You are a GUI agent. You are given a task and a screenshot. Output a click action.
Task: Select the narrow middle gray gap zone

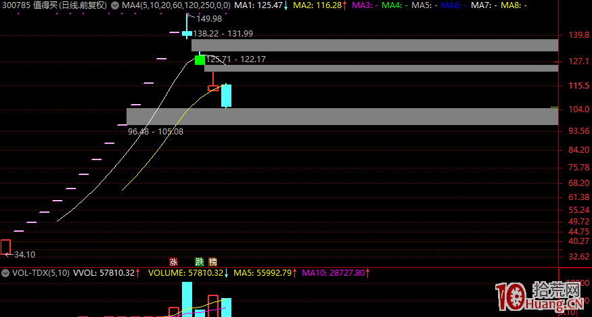(x=381, y=68)
